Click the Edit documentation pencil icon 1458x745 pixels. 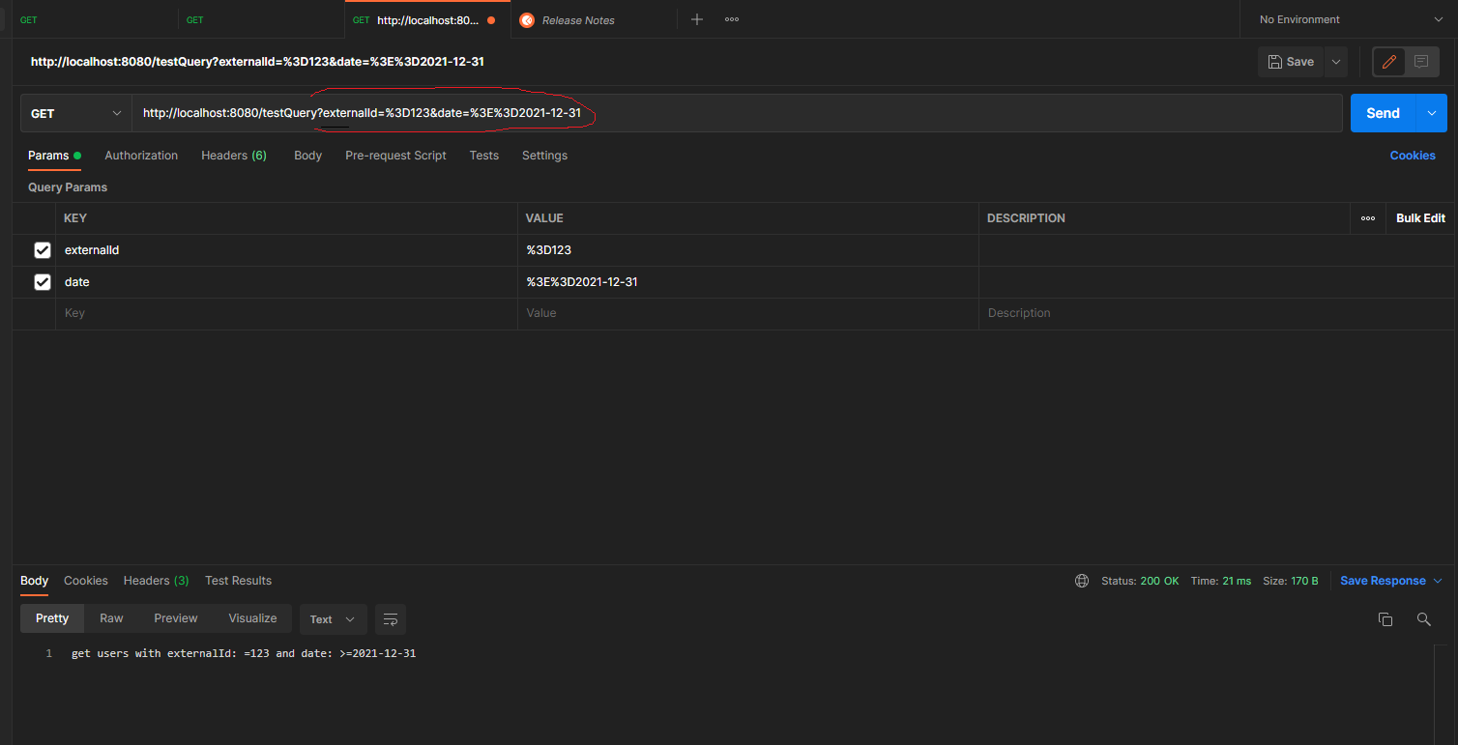tap(1388, 61)
